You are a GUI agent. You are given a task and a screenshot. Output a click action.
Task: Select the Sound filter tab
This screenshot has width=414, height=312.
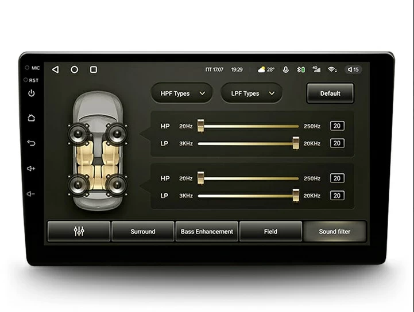pos(335,231)
